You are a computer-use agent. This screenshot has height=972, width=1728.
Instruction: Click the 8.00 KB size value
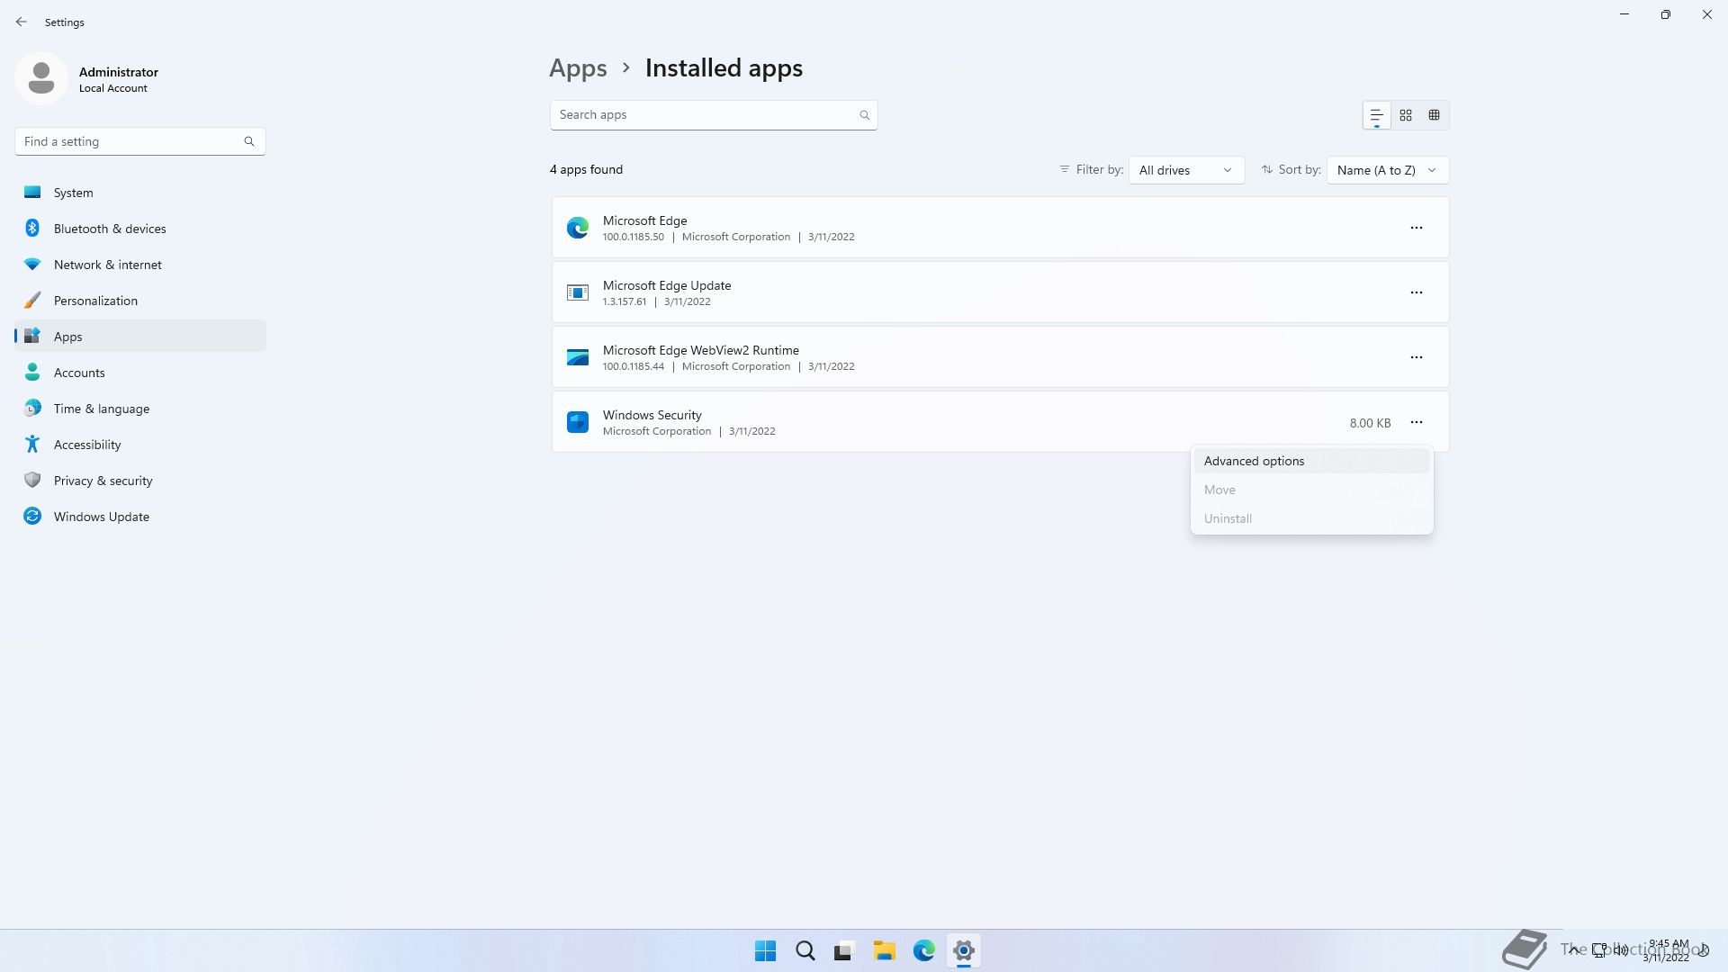tap(1370, 423)
